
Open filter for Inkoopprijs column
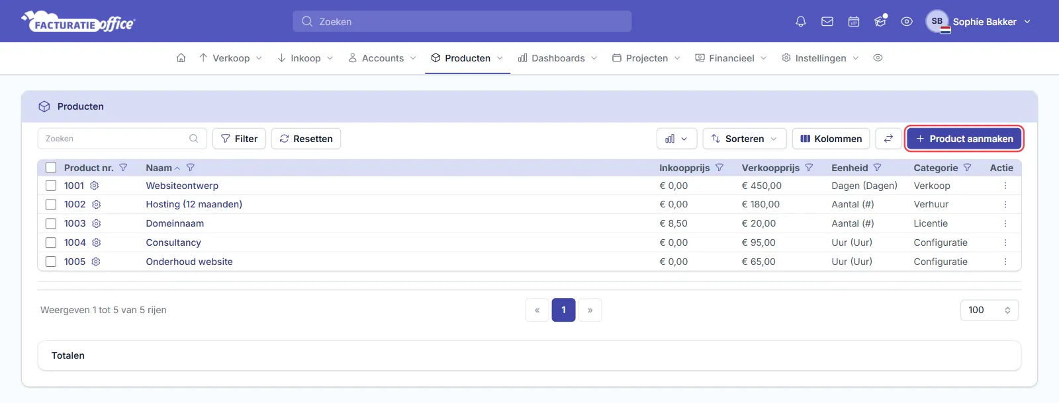pyautogui.click(x=719, y=168)
